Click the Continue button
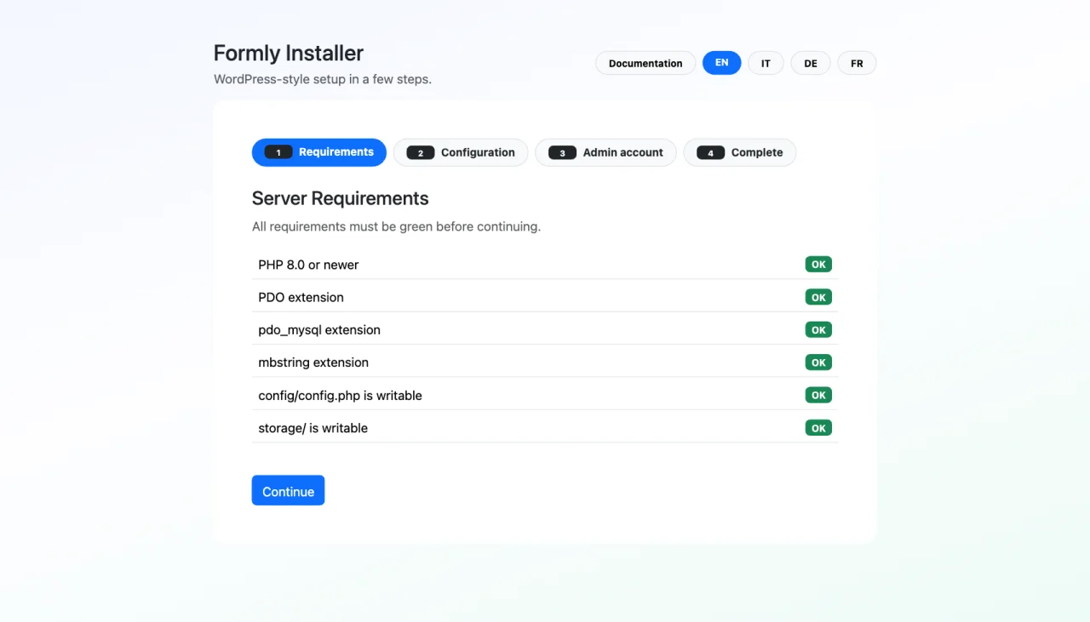The width and height of the screenshot is (1090, 622). pos(288,491)
